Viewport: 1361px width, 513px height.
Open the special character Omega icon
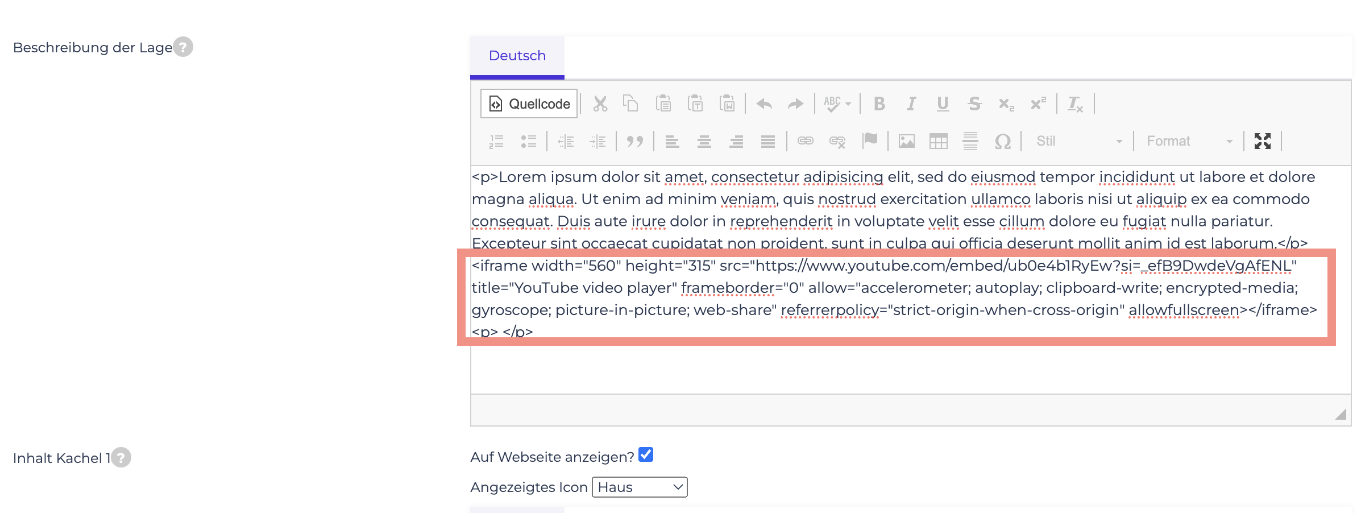click(1002, 141)
